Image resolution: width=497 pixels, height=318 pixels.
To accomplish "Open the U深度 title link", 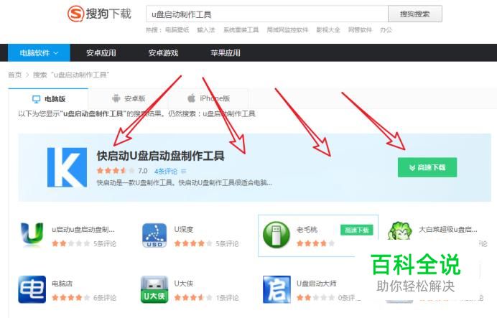I will pyautogui.click(x=184, y=229).
